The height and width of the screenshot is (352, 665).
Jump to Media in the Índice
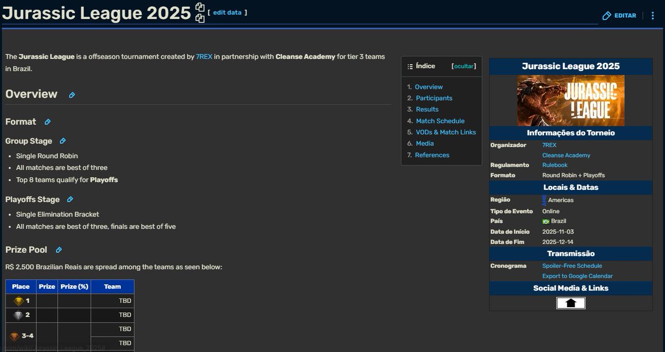click(x=425, y=144)
